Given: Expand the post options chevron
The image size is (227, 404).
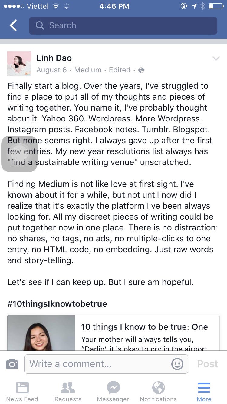Looking at the screenshot, I should (216, 58).
